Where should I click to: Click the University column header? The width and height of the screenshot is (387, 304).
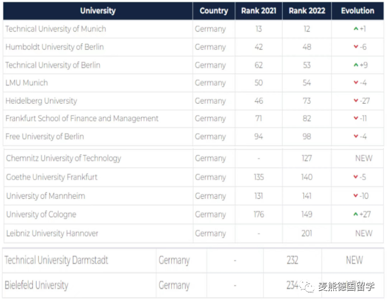point(98,11)
